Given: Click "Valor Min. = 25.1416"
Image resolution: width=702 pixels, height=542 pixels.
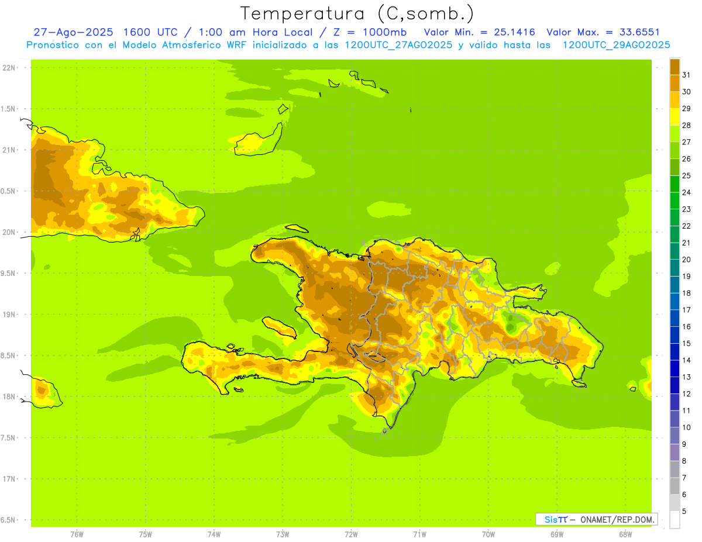Looking at the screenshot, I should [x=479, y=32].
